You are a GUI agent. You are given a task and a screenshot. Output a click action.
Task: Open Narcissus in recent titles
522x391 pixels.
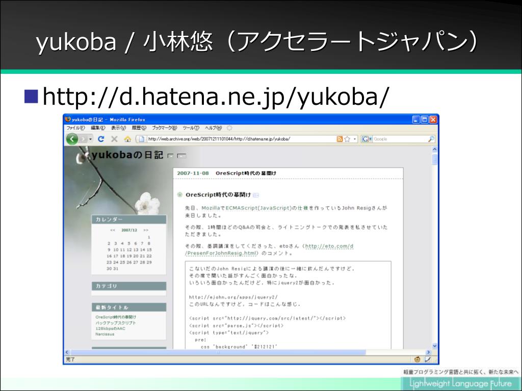pos(105,334)
